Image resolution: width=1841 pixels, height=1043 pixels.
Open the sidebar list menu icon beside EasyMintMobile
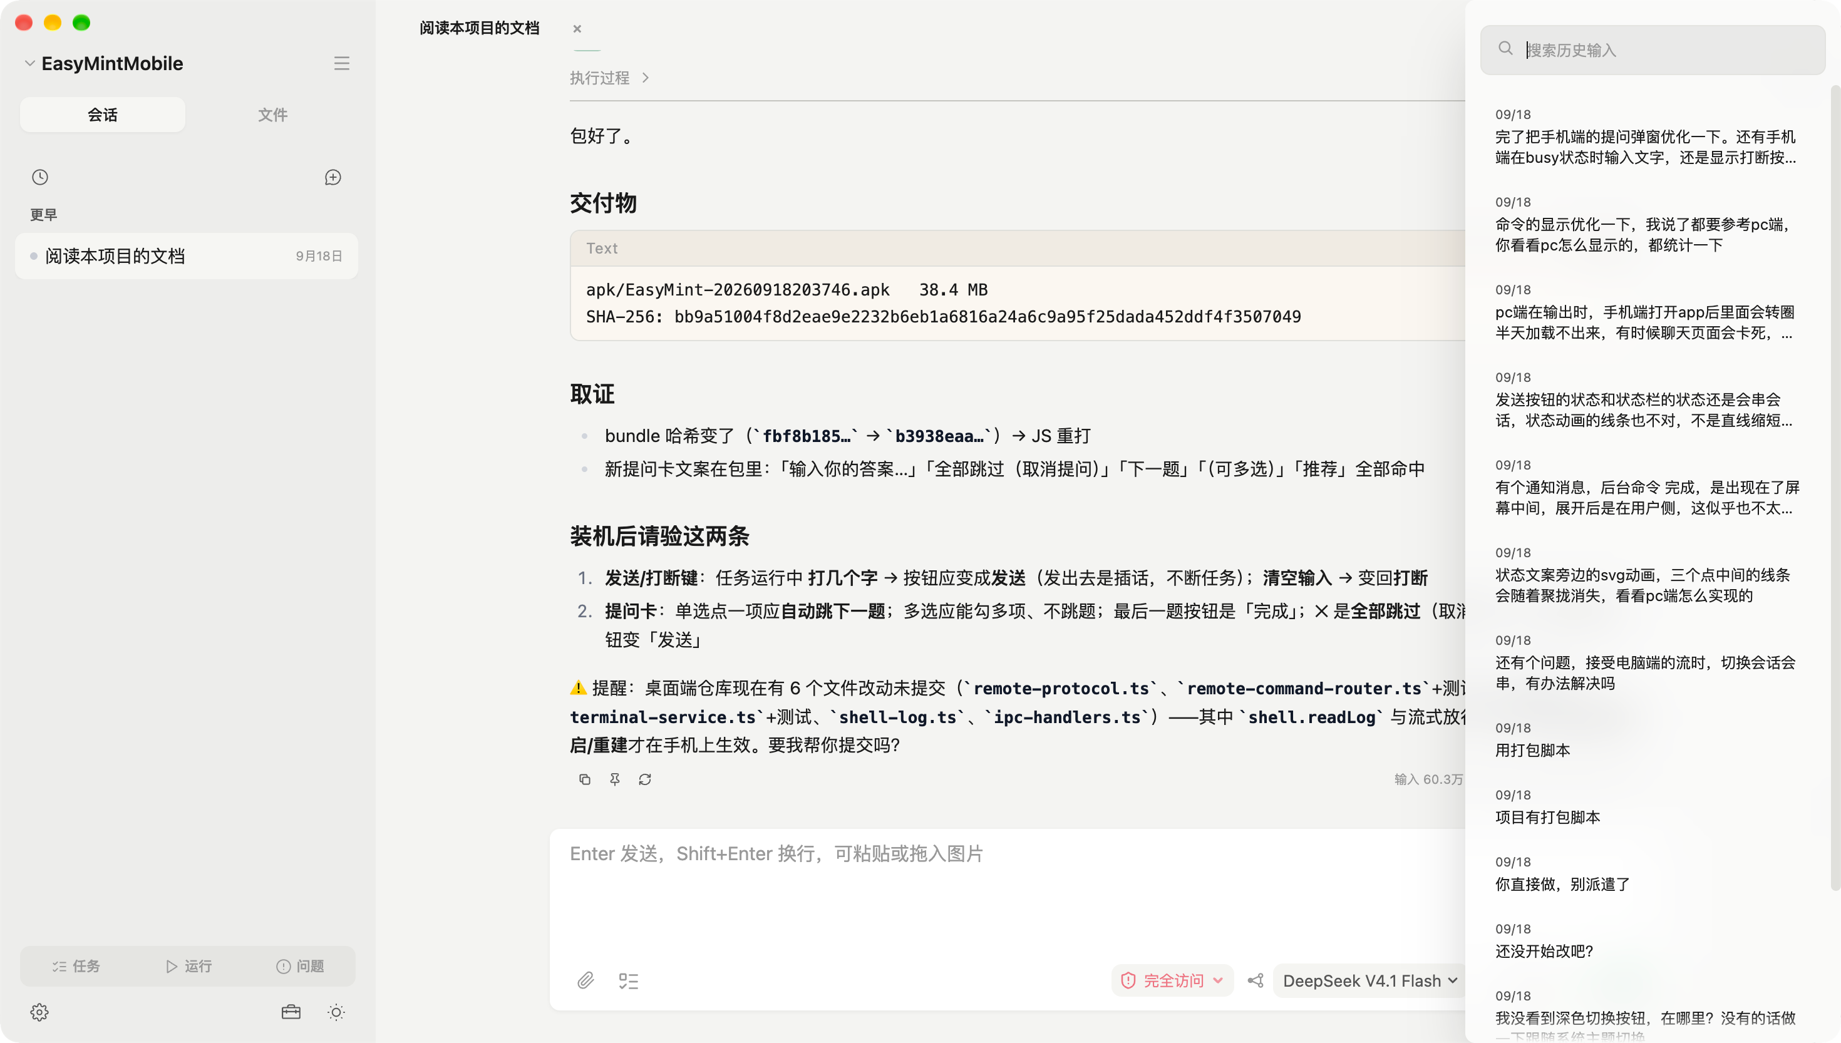342,63
